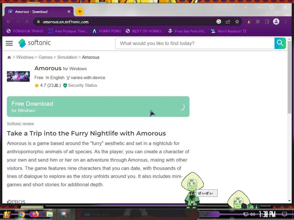Click the Amorous app thumbnail
The height and width of the screenshot is (220, 294).
tap(18, 76)
